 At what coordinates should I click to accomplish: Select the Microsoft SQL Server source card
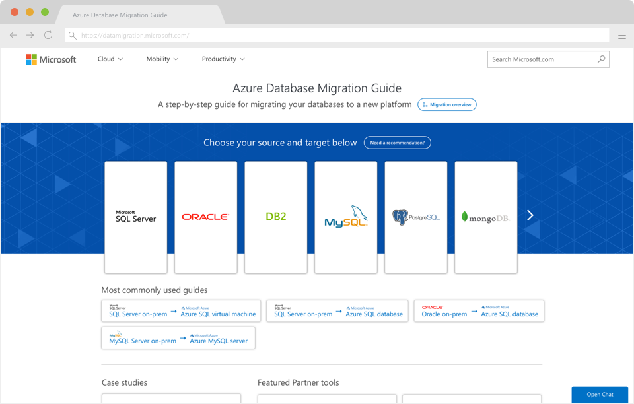coord(136,217)
